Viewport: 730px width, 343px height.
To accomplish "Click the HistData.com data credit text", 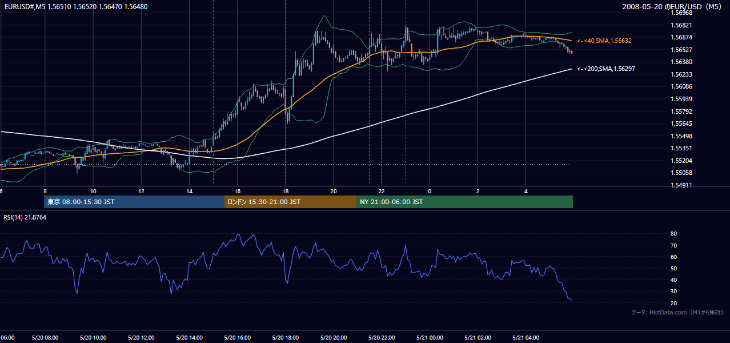I will 677,312.
